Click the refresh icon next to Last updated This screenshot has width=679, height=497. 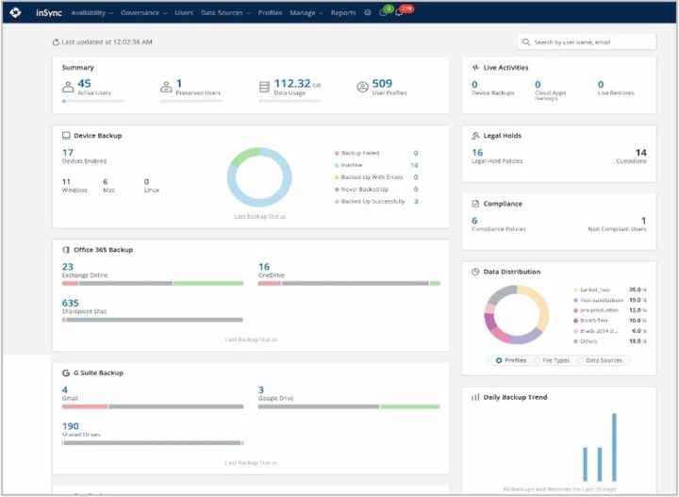point(56,42)
